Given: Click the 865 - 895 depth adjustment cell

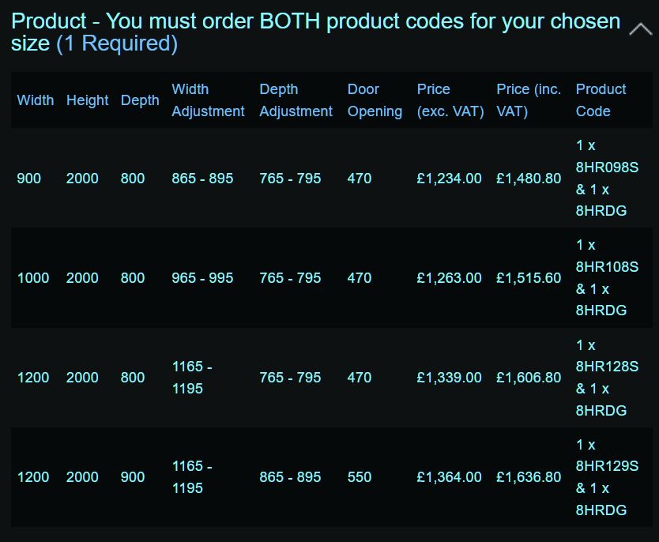Looking at the screenshot, I should point(290,477).
